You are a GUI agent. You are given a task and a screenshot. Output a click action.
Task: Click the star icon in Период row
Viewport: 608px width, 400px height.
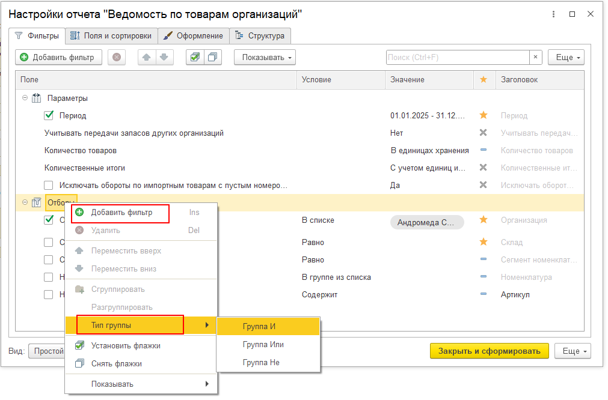click(483, 115)
